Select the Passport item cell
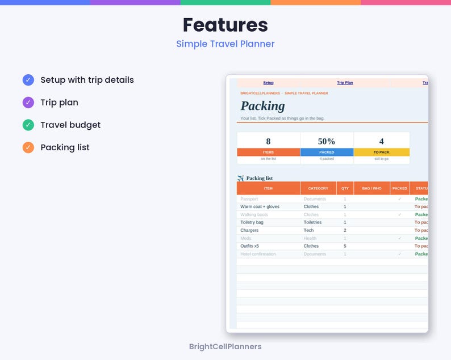Viewport: 451px width, 360px height. click(268, 199)
